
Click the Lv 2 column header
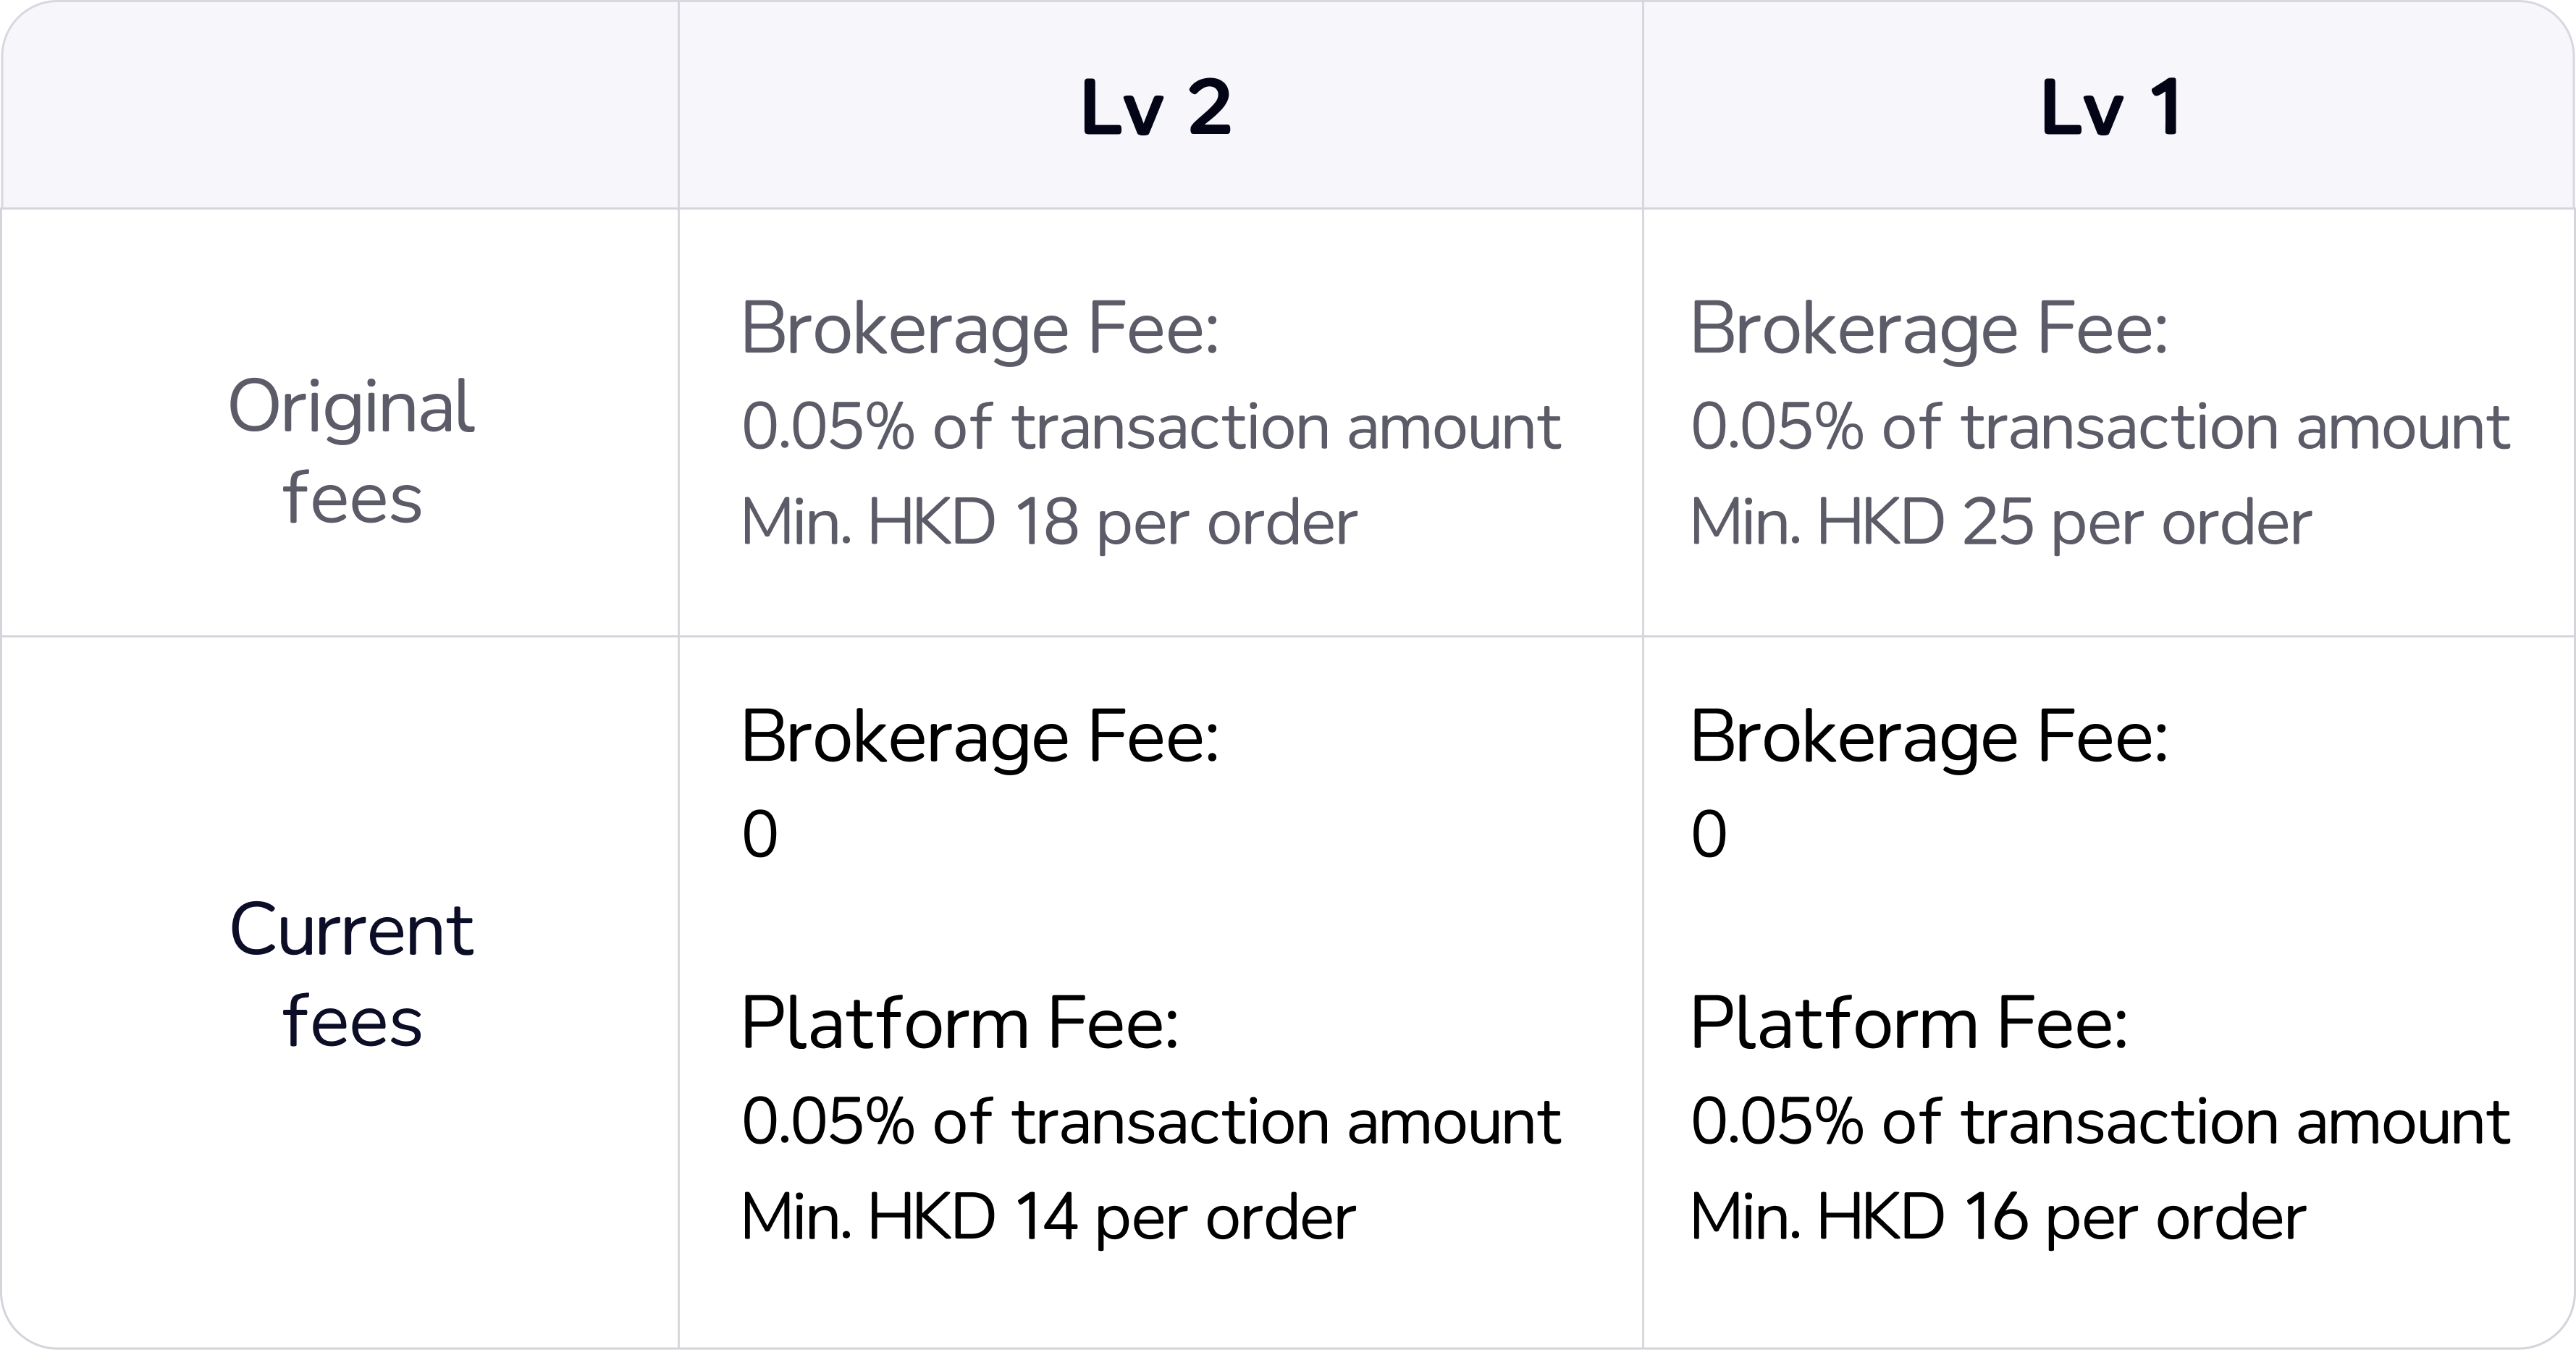(1156, 107)
